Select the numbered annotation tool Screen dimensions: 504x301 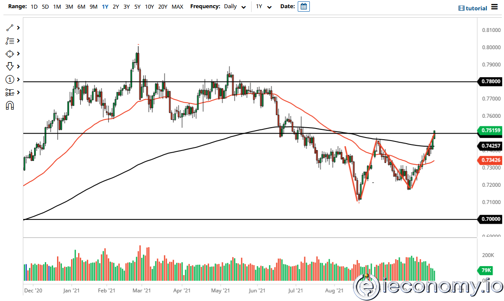tap(10, 79)
